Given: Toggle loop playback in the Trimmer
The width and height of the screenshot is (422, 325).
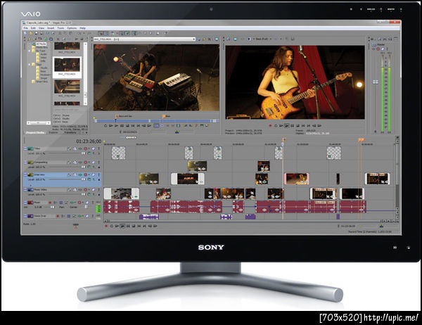Looking at the screenshot, I should [105, 126].
